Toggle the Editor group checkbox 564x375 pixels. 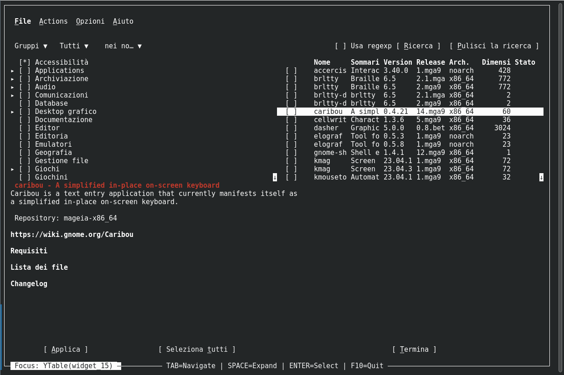(25, 128)
